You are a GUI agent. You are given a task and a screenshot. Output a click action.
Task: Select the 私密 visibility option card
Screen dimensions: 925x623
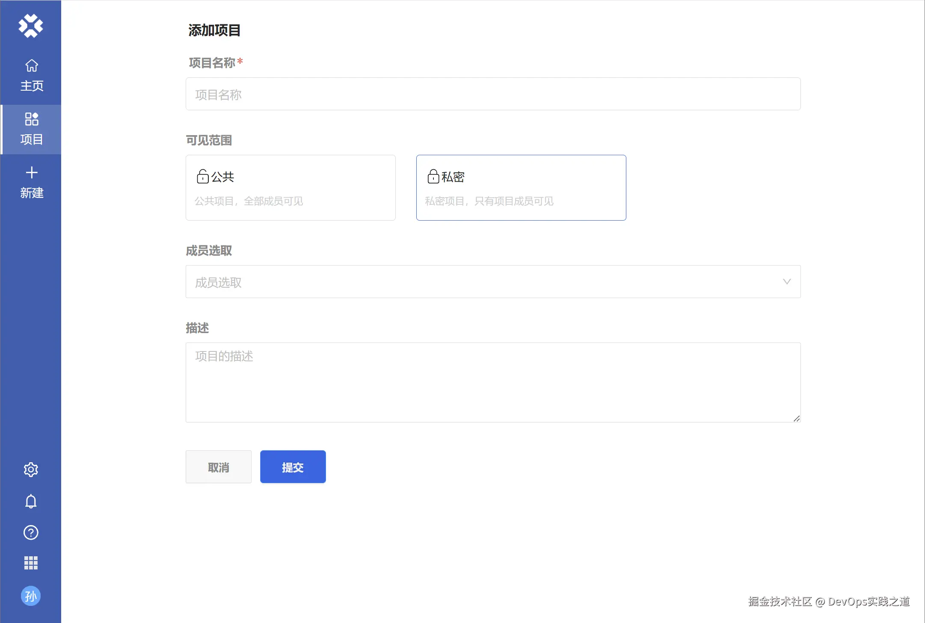pos(521,188)
